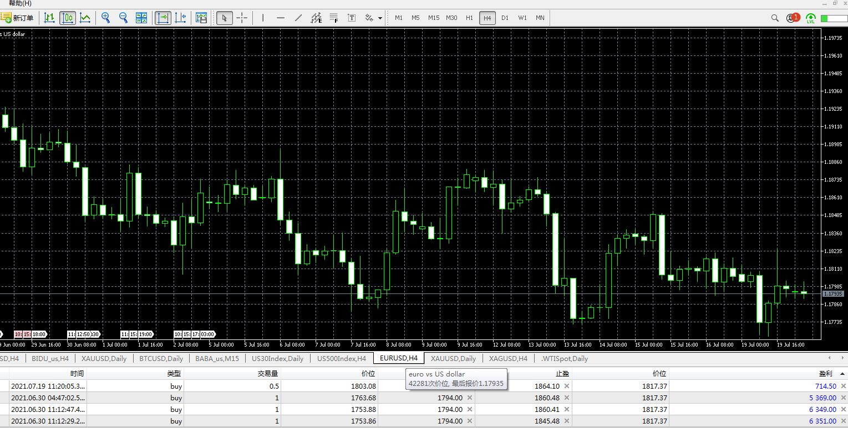Open the Help (帮助) menu
The height and width of the screenshot is (428, 848).
click(x=20, y=3)
